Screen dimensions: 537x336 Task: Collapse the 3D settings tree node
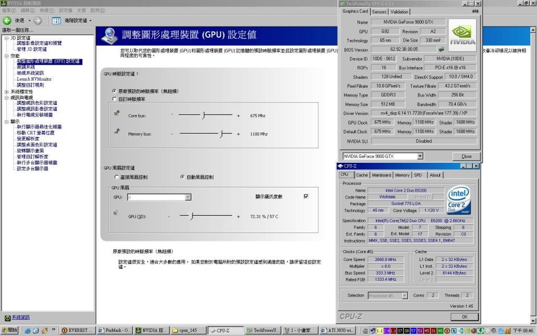click(x=6, y=38)
